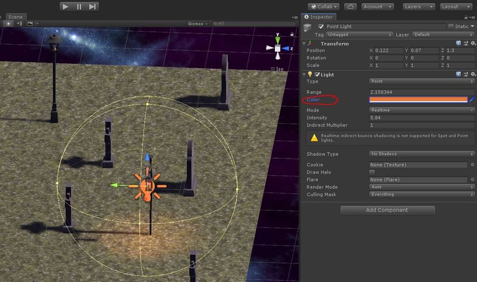The width and height of the screenshot is (477, 282).
Task: Click the blue Z axis cone on orientation gizmo
Action: pos(286,48)
